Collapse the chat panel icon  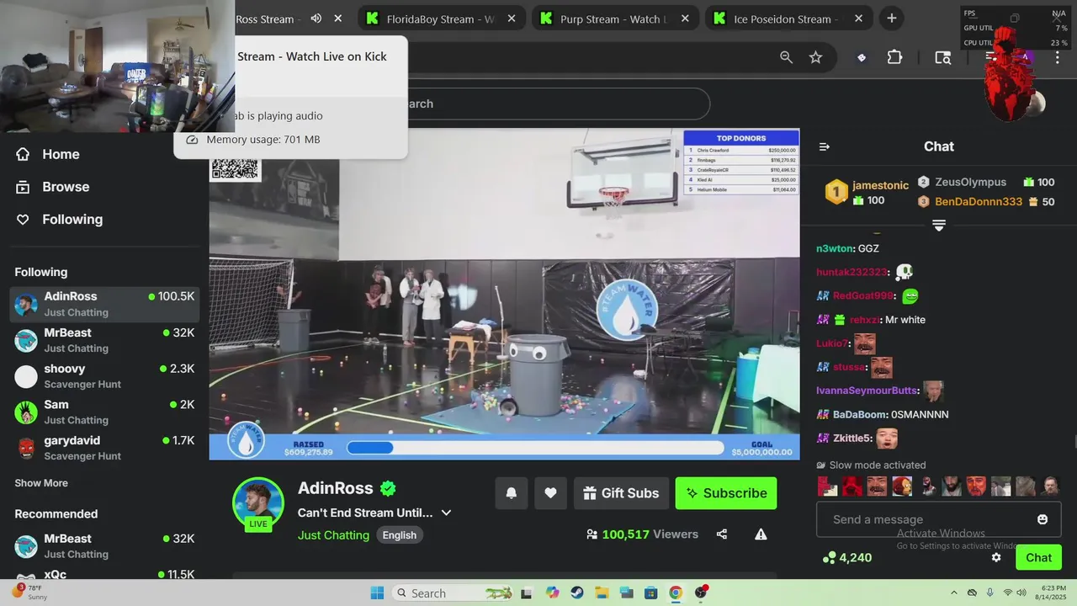[x=825, y=146]
